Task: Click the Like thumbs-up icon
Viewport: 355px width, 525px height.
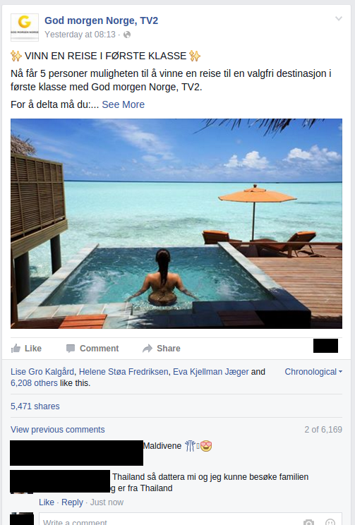Action: [x=16, y=349]
